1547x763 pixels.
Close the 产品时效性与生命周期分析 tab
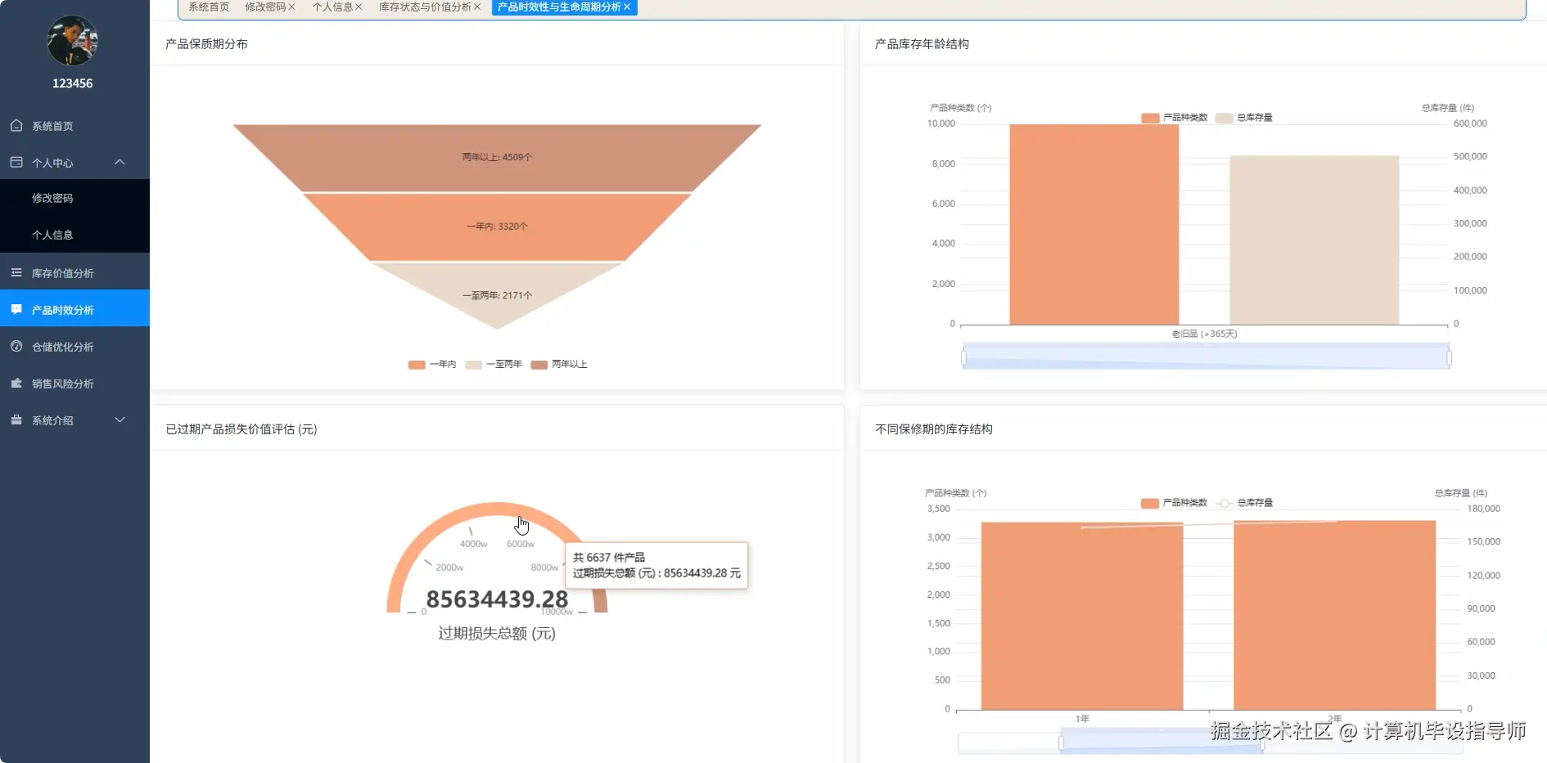click(627, 7)
